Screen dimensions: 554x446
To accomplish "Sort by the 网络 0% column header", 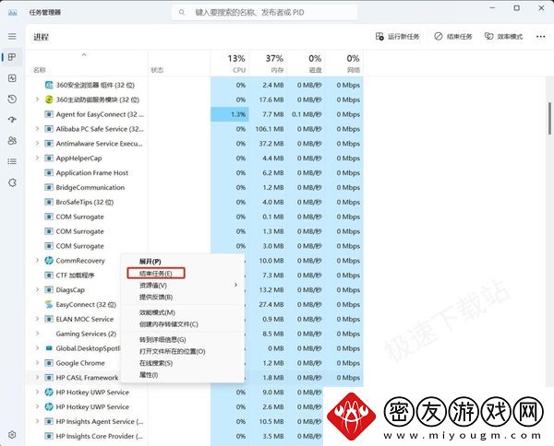I will coord(344,63).
